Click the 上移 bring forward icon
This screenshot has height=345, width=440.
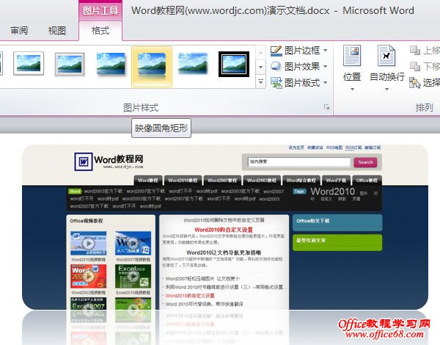click(415, 51)
